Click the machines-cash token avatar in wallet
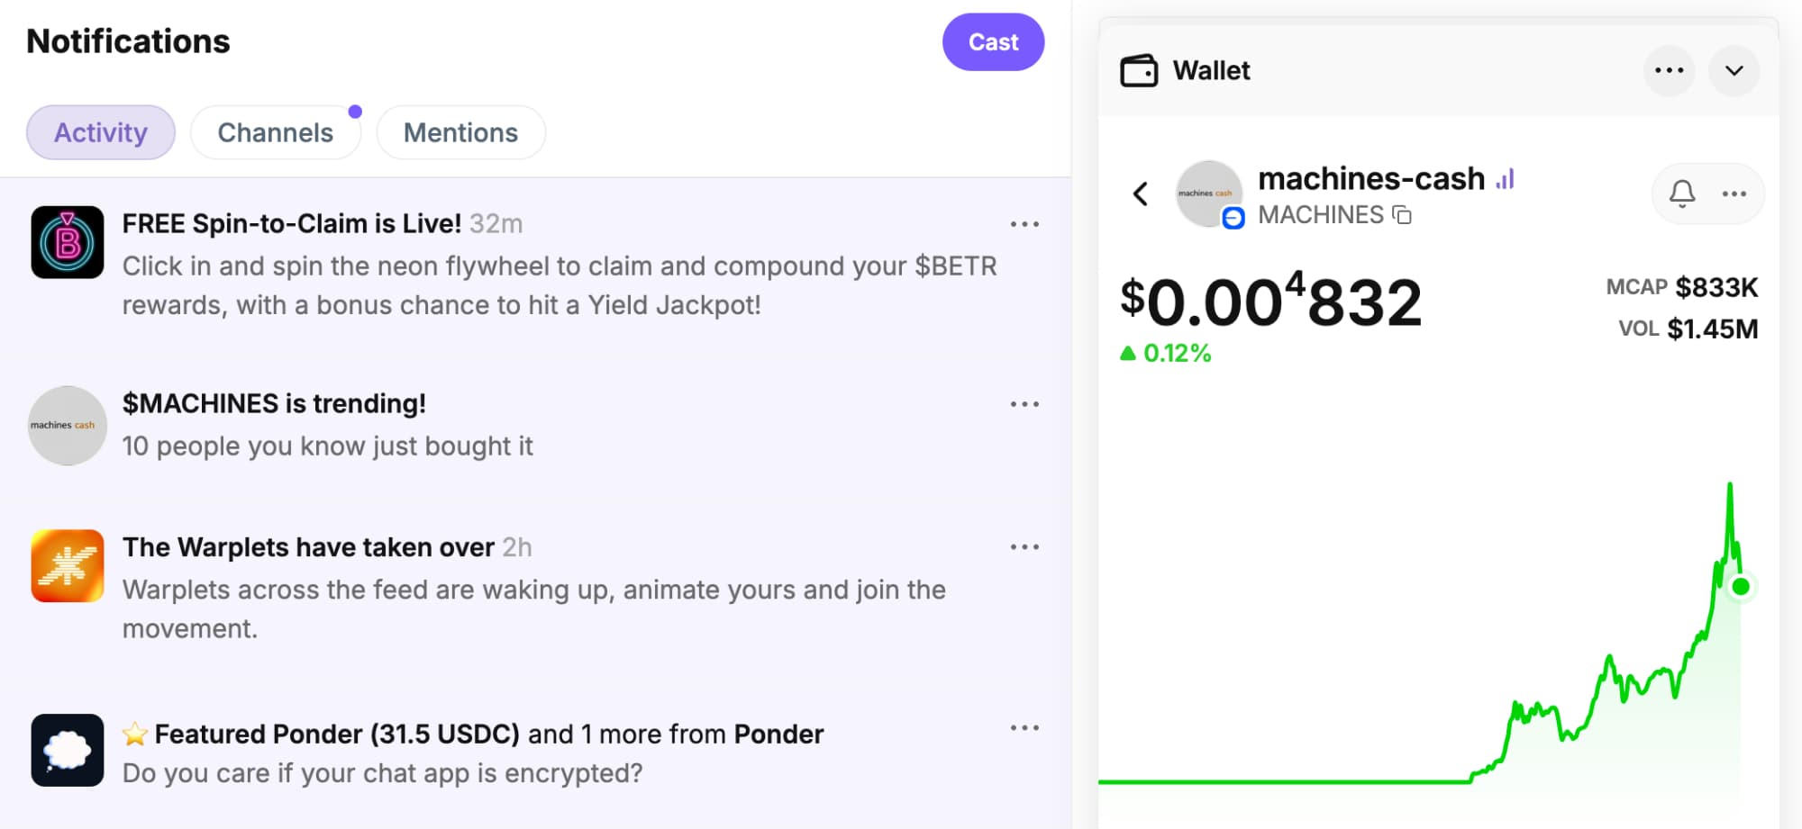Viewport: 1802px width, 829px height. 1208,194
